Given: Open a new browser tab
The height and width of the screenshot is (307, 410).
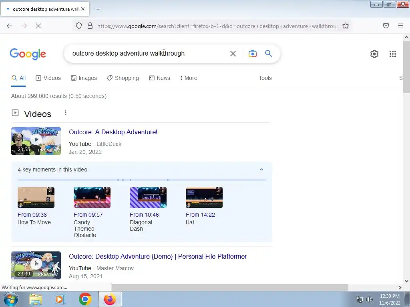Looking at the screenshot, I should click(98, 9).
